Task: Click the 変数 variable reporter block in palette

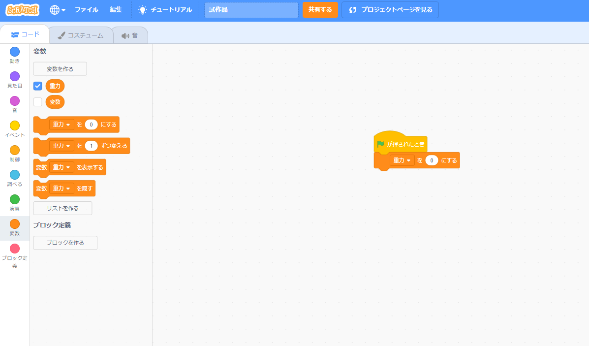Action: pyautogui.click(x=55, y=102)
